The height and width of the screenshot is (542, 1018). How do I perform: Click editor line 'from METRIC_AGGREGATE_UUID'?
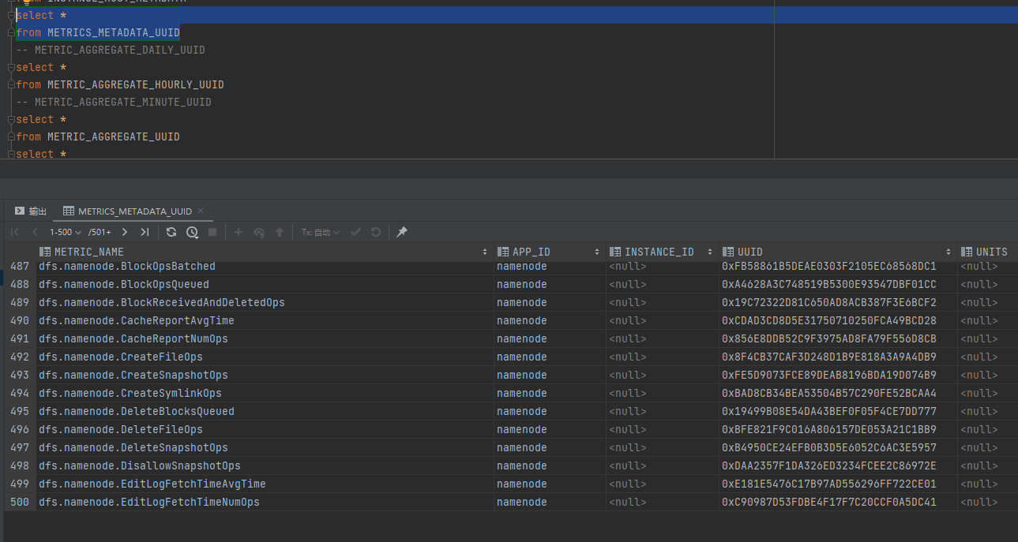(x=98, y=136)
